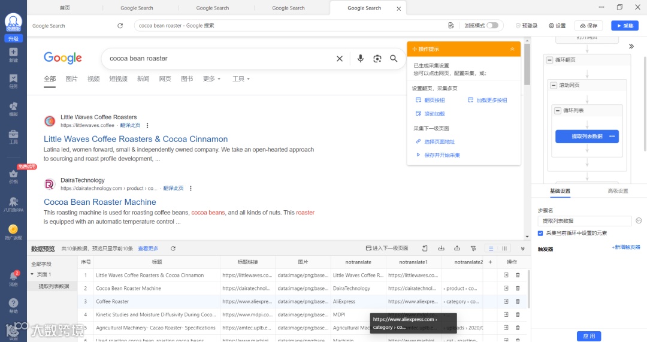
Task: Click the +新增触发器 add trigger link
Action: coord(626,247)
